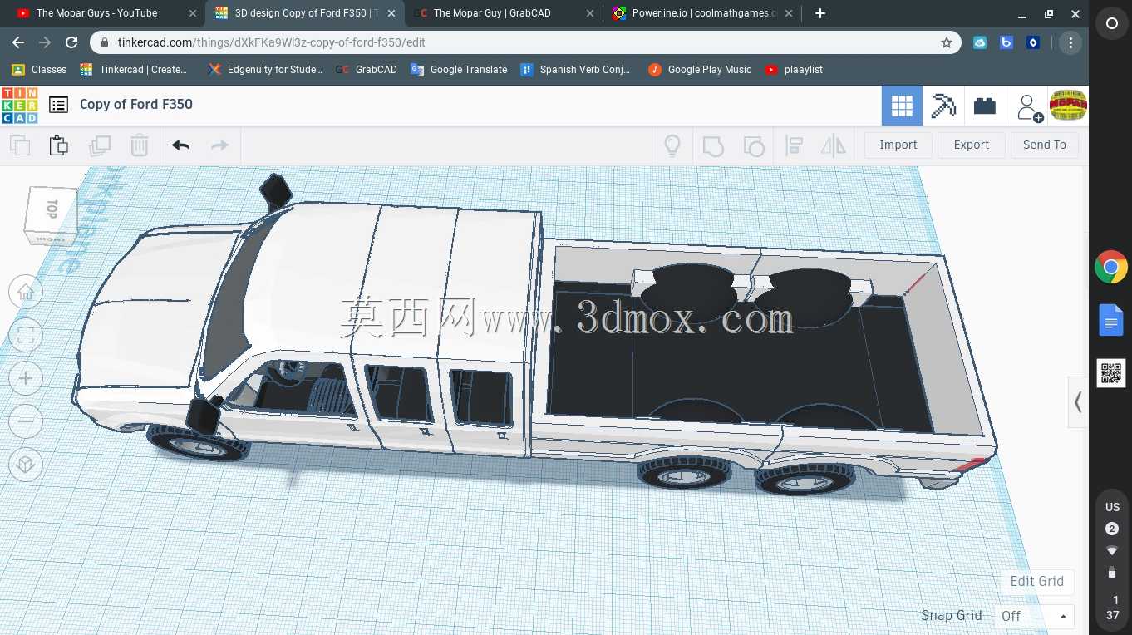Switch to The Mopar Guy GrabCAD tab
This screenshot has width=1132, height=635.
point(505,13)
